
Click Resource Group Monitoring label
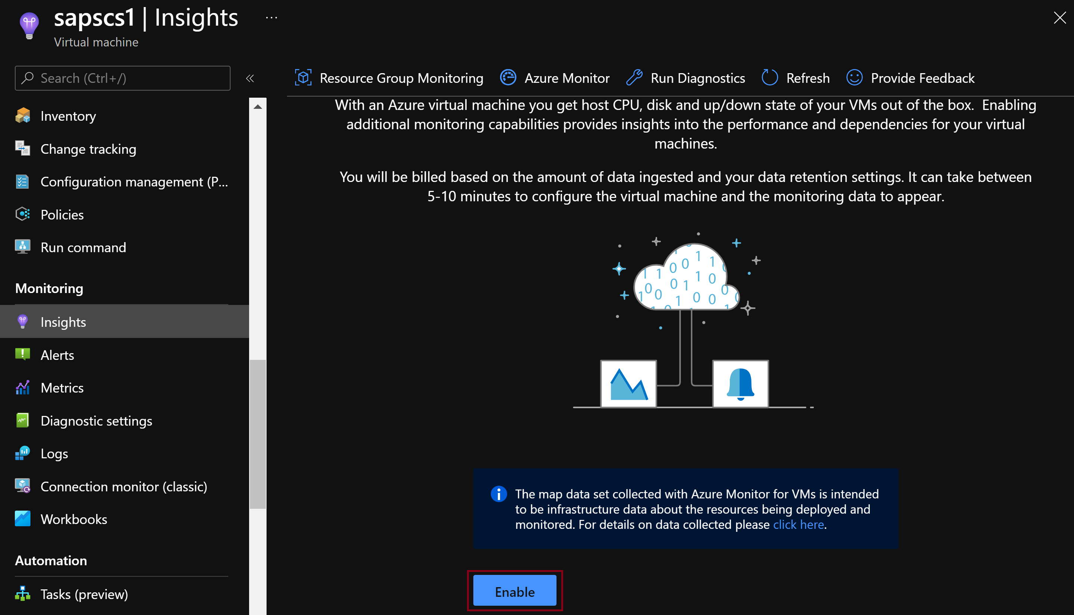401,78
